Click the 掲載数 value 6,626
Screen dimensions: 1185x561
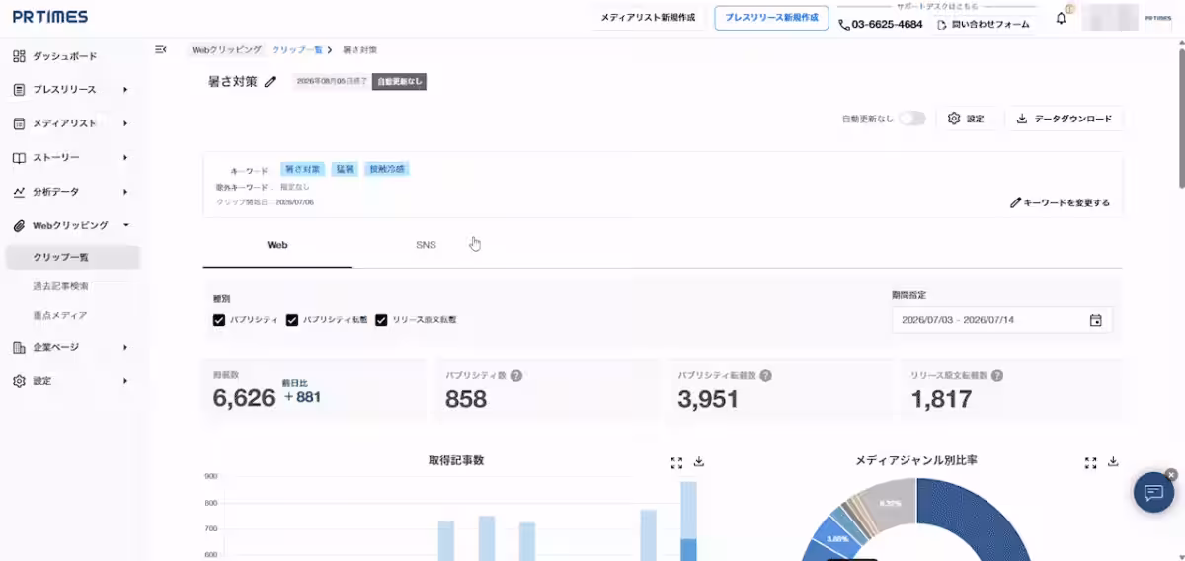coord(244,398)
